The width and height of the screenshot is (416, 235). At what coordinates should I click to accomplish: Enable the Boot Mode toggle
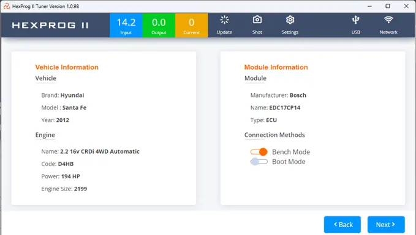[259, 162]
